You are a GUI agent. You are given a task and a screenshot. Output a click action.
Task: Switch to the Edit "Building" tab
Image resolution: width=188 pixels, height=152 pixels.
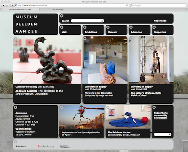click(58, 9)
